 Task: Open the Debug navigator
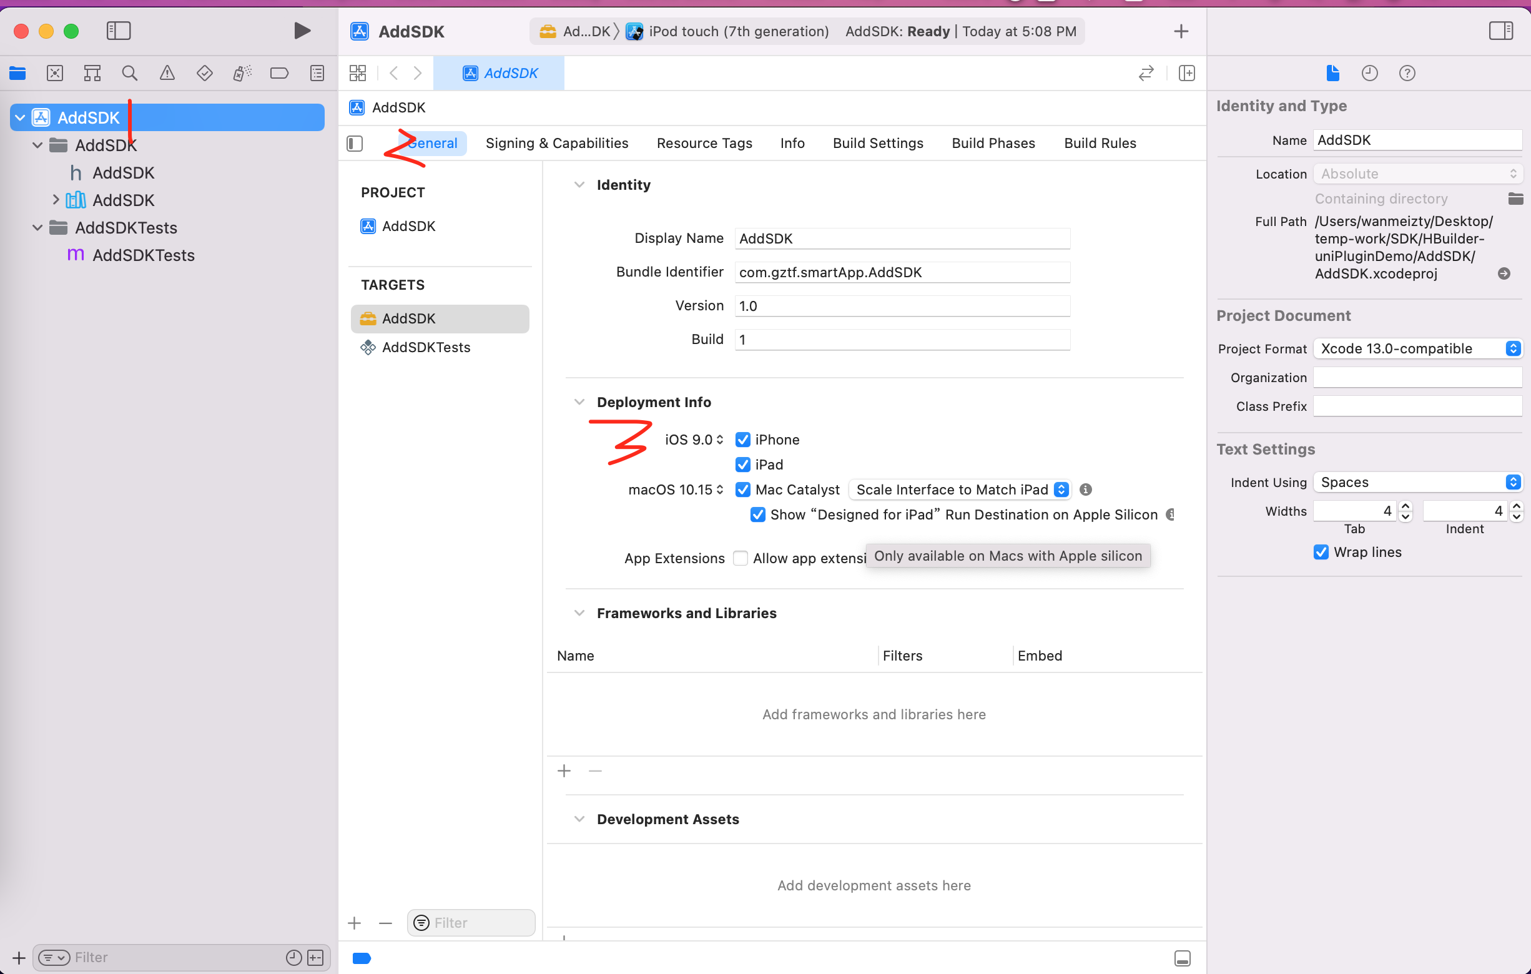[x=242, y=73]
